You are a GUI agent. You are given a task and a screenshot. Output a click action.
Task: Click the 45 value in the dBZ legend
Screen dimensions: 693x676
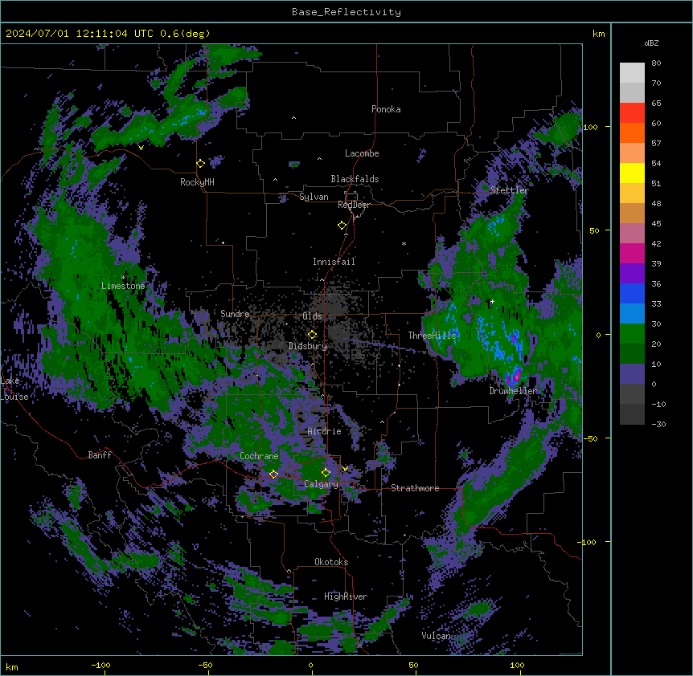pyautogui.click(x=656, y=224)
